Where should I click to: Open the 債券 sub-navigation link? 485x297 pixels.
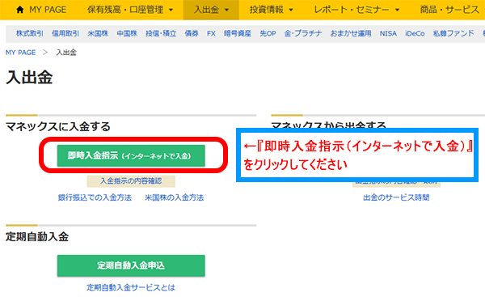192,33
